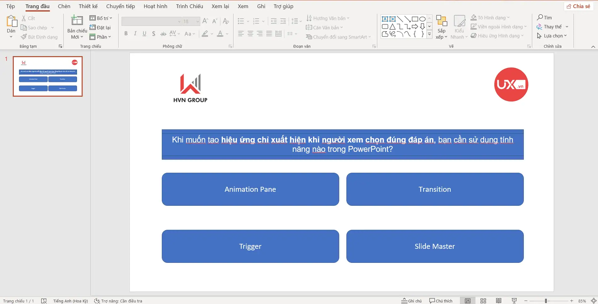Viewport: 598px width, 304px height.
Task: Click the New Slide (Bản chiếu Mới) icon
Action: (77, 21)
